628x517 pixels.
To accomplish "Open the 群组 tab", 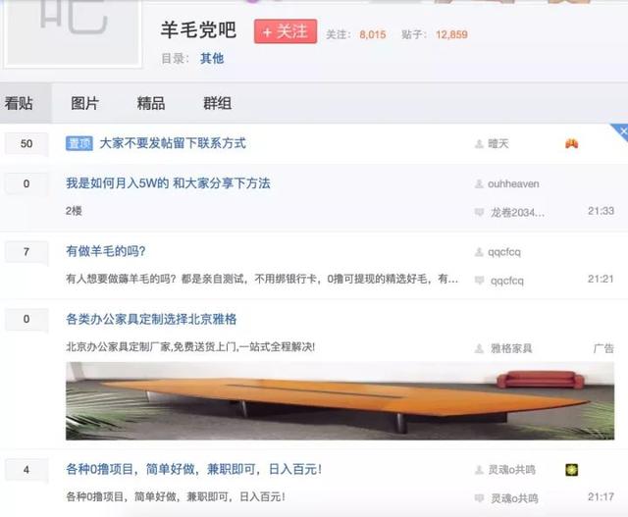I will 217,103.
